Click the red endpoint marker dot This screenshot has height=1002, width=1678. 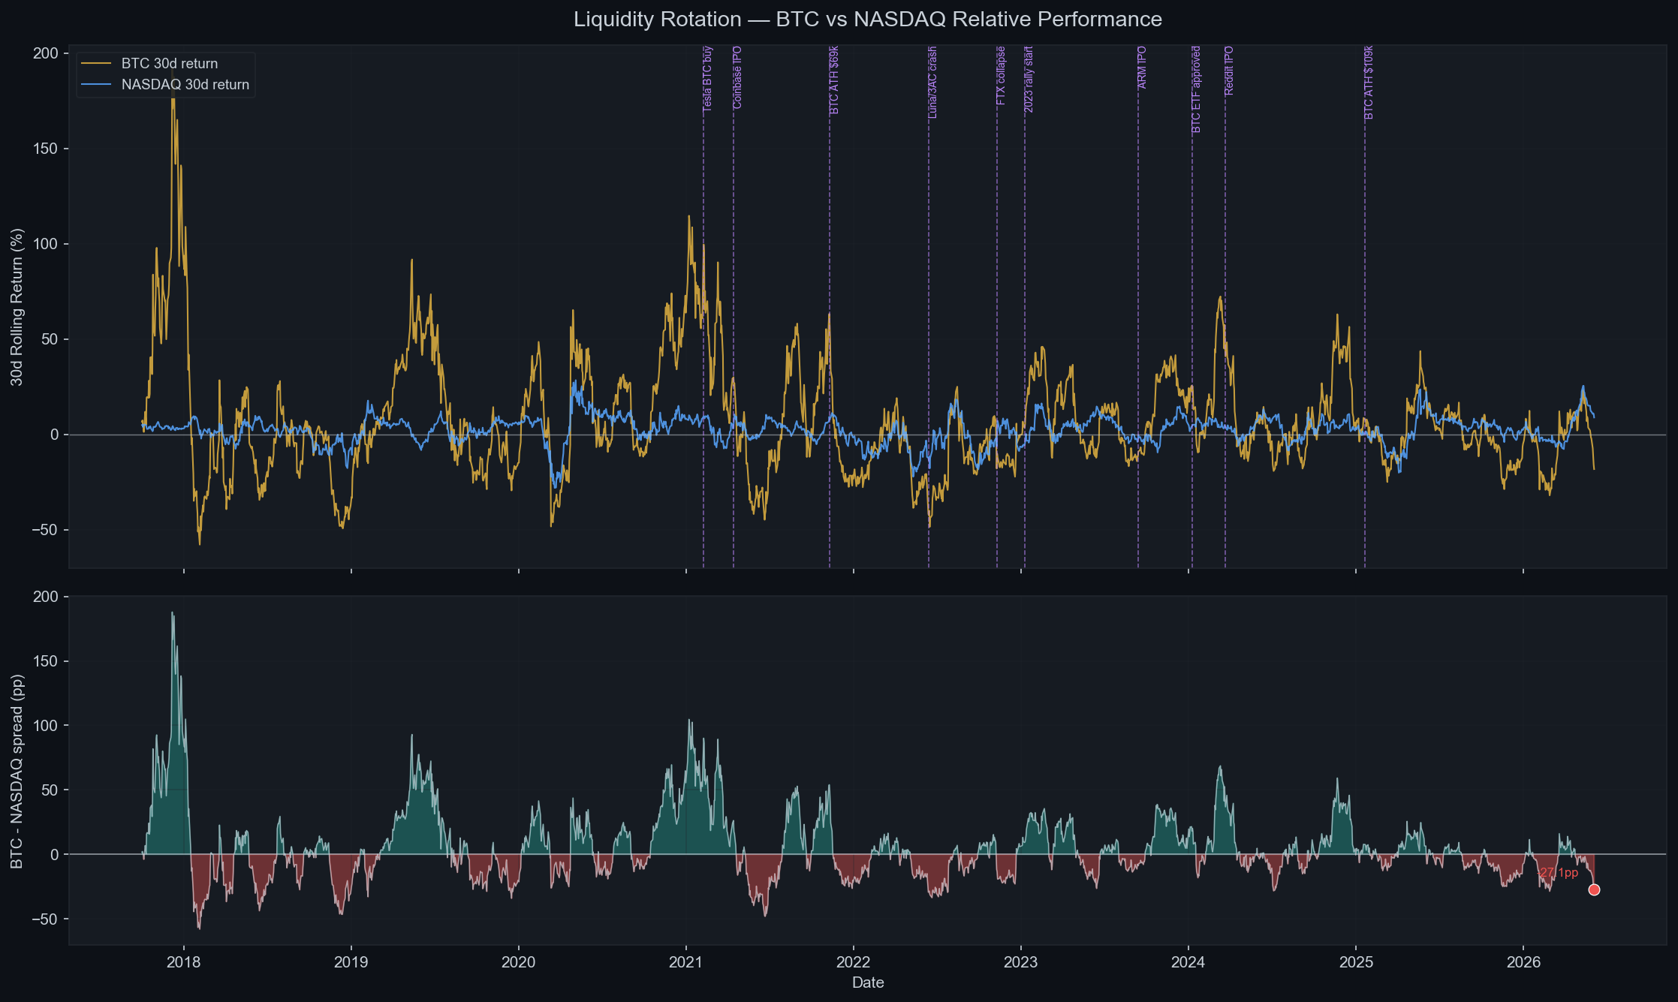1594,889
